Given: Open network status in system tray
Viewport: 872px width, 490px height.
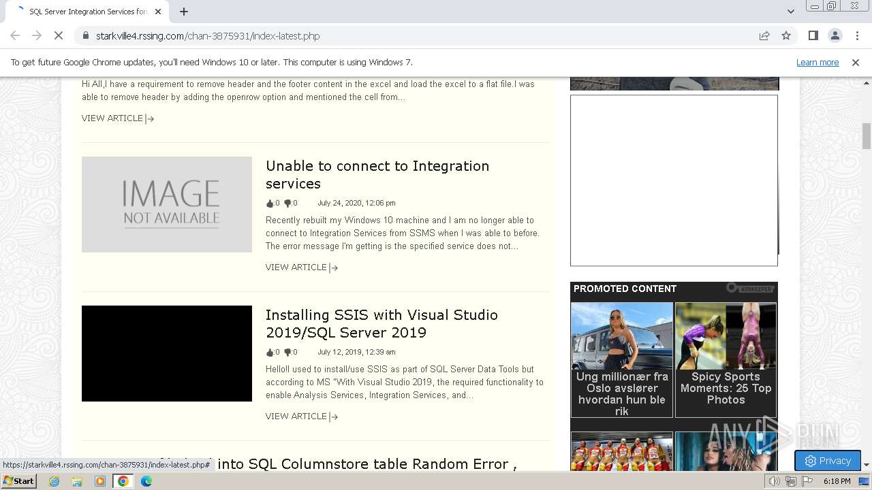Looking at the screenshot, I should click(x=791, y=481).
